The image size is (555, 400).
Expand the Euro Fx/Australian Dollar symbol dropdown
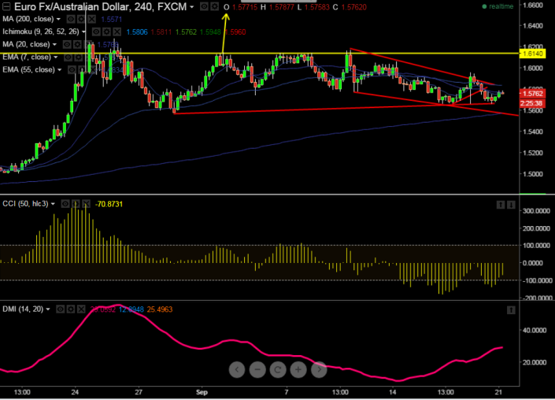(191, 7)
